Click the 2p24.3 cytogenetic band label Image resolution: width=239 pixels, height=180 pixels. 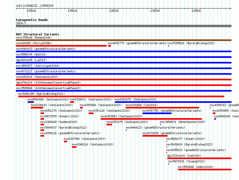click(x=21, y=23)
